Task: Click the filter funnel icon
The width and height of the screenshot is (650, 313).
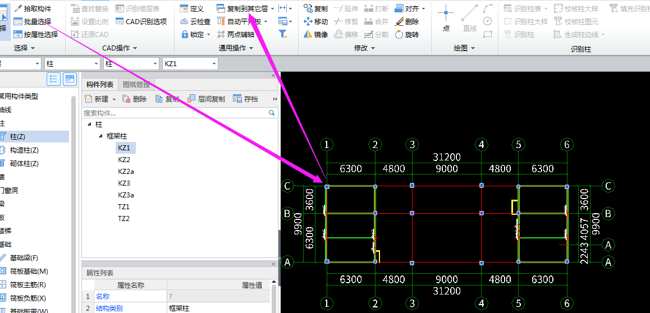Action: [x=283, y=34]
